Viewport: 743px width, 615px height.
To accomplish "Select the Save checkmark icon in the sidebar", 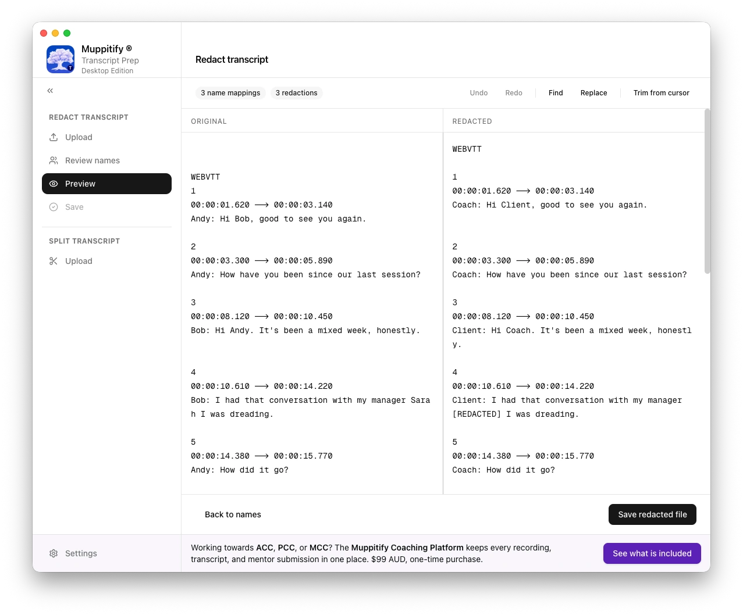I will [54, 207].
